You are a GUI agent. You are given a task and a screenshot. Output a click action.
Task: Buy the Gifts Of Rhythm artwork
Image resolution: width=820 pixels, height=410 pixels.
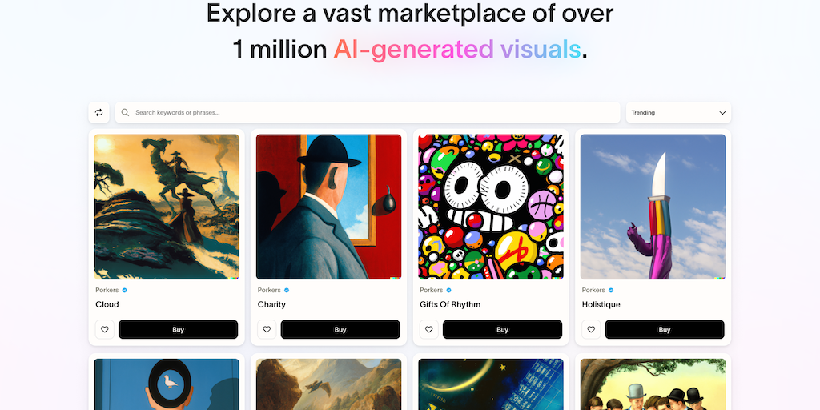tap(503, 329)
